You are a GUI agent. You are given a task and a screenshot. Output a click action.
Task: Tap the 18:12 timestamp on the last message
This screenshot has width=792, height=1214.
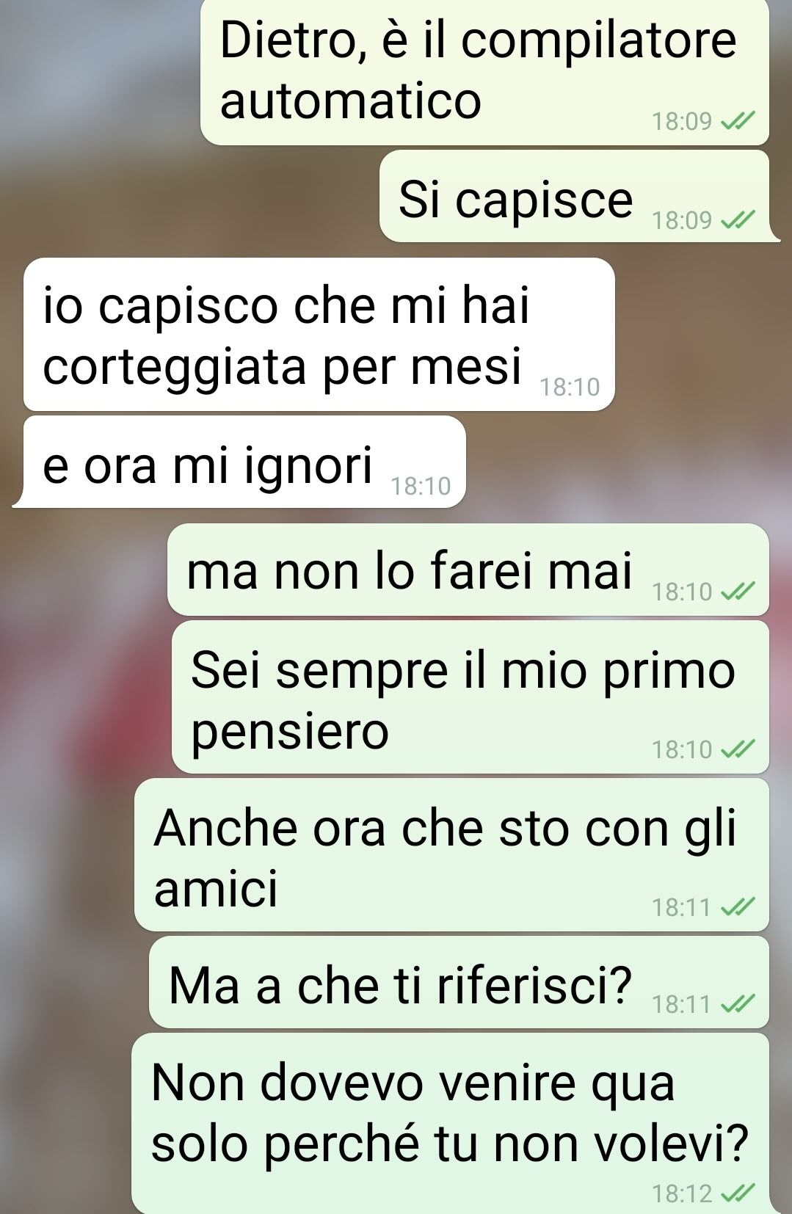pos(682,1194)
